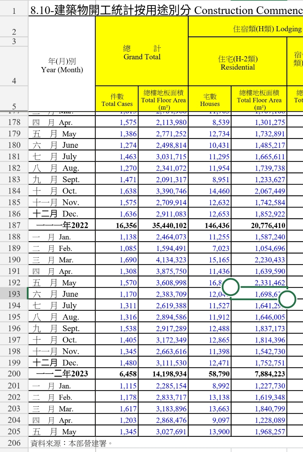
Task: Tap the cell with value 1,646,005
Action: click(x=259, y=317)
